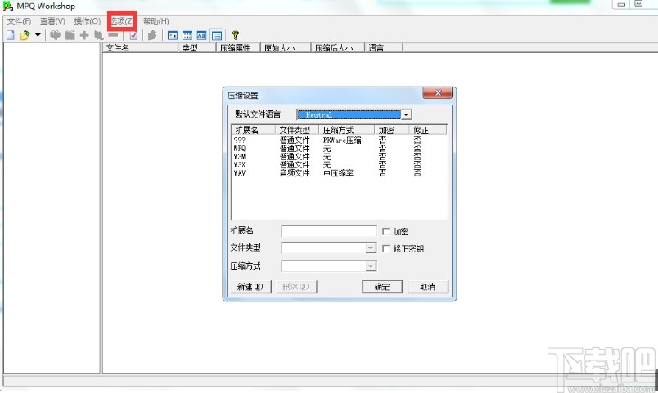Click the 新建(N) button
Viewport: 658px width, 393px height.
(x=251, y=287)
